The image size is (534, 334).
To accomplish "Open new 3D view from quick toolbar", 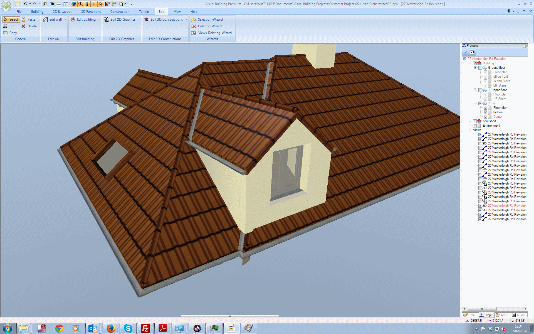I will pyautogui.click(x=52, y=4).
